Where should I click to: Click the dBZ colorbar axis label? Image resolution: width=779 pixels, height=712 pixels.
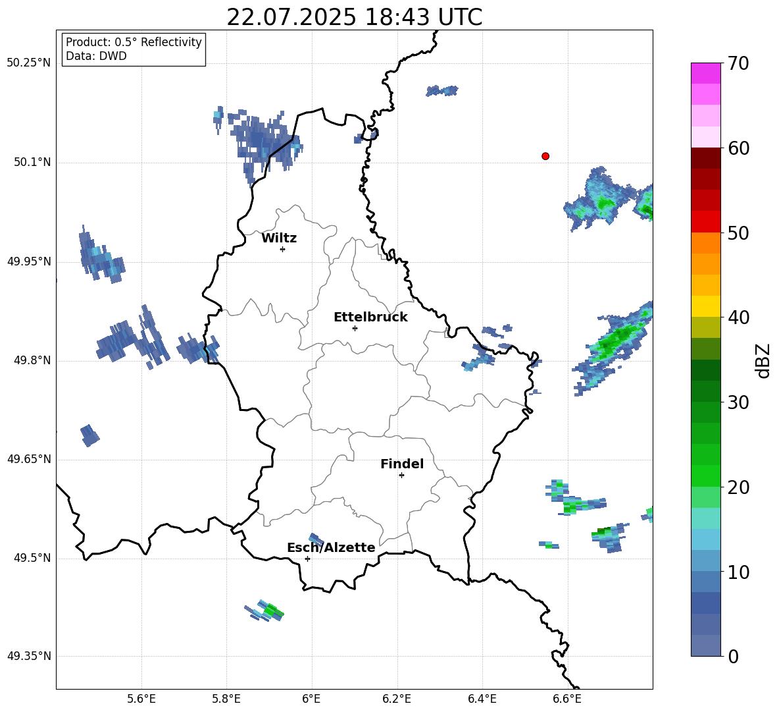point(764,360)
